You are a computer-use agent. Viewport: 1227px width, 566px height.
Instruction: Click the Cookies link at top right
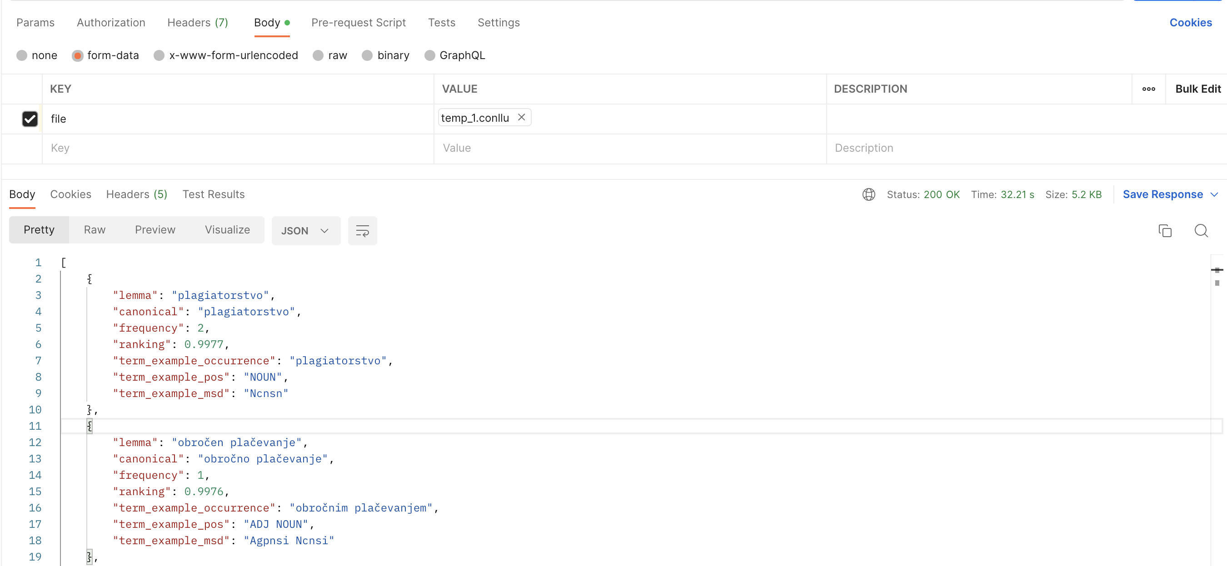point(1190,22)
